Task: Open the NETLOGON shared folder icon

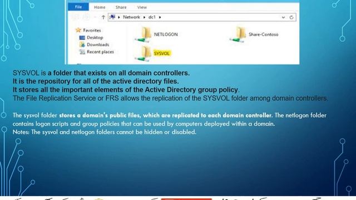Action: [144, 34]
